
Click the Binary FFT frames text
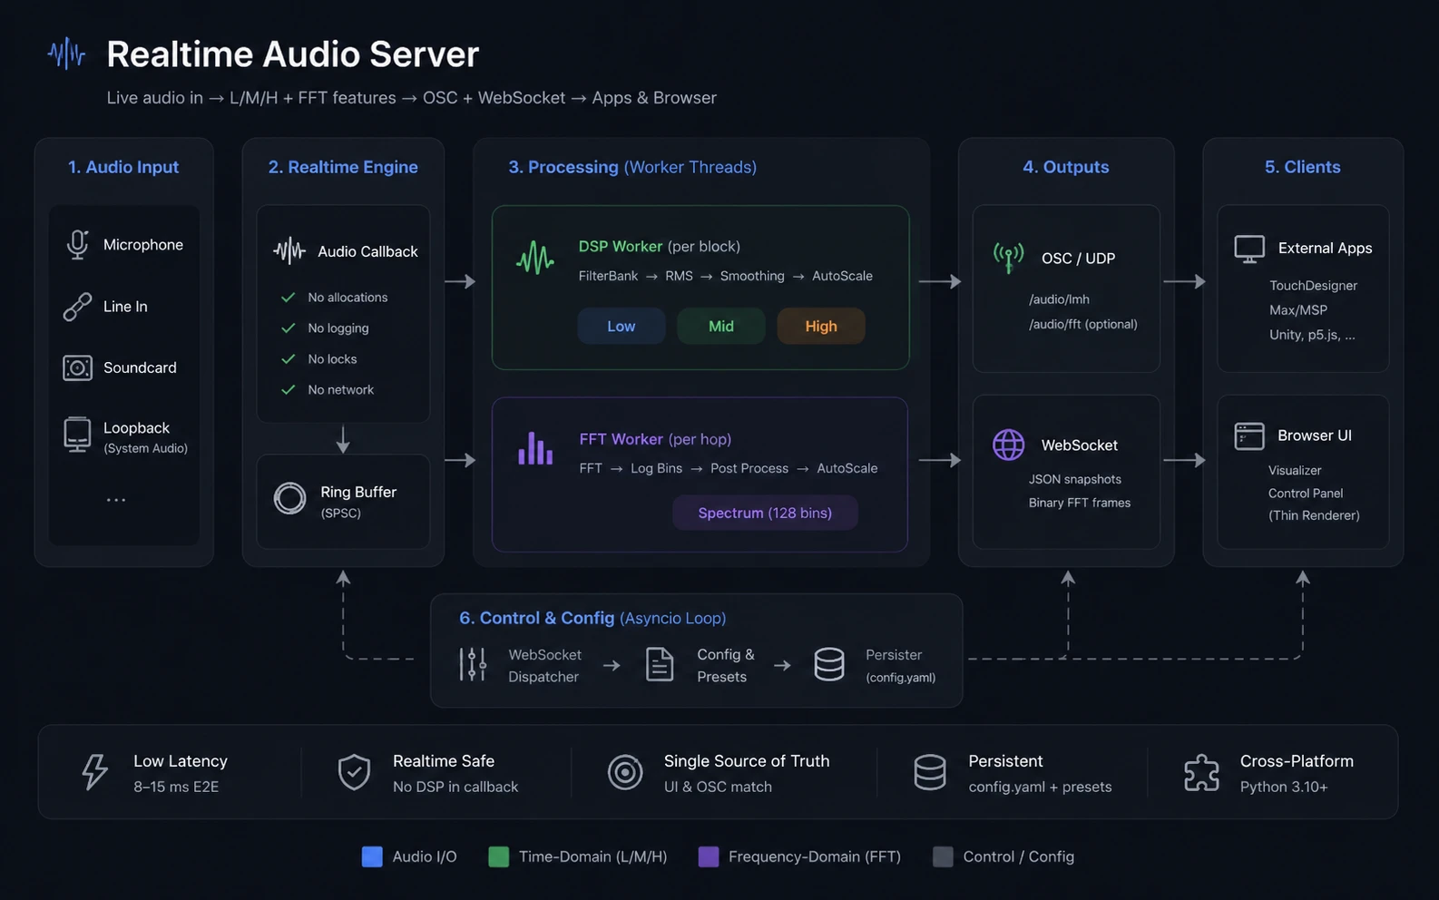pos(1080,503)
